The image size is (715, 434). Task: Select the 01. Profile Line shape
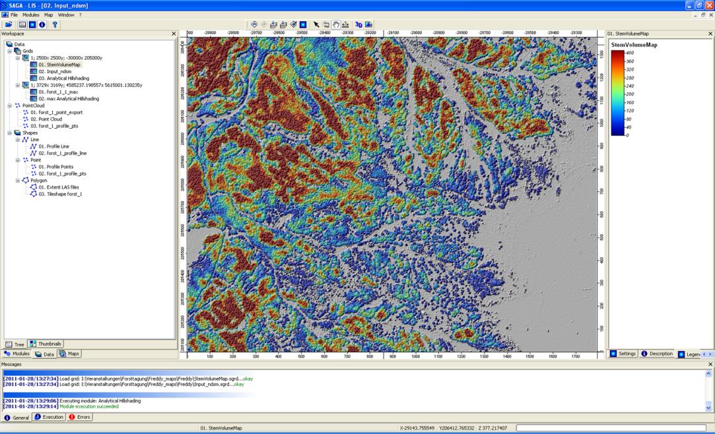54,146
